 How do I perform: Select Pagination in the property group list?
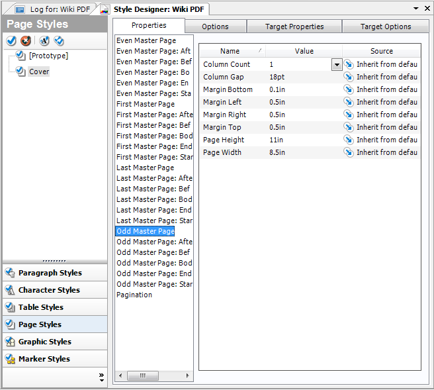[x=134, y=295]
